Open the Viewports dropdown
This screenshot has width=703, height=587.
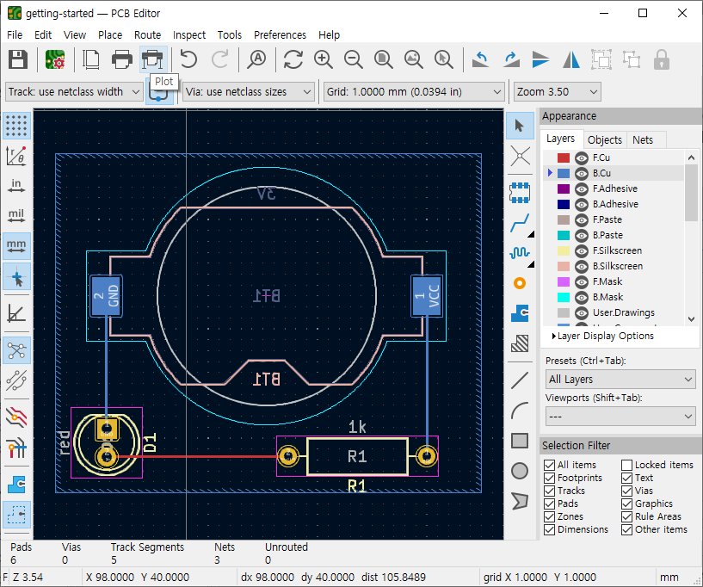(x=620, y=417)
